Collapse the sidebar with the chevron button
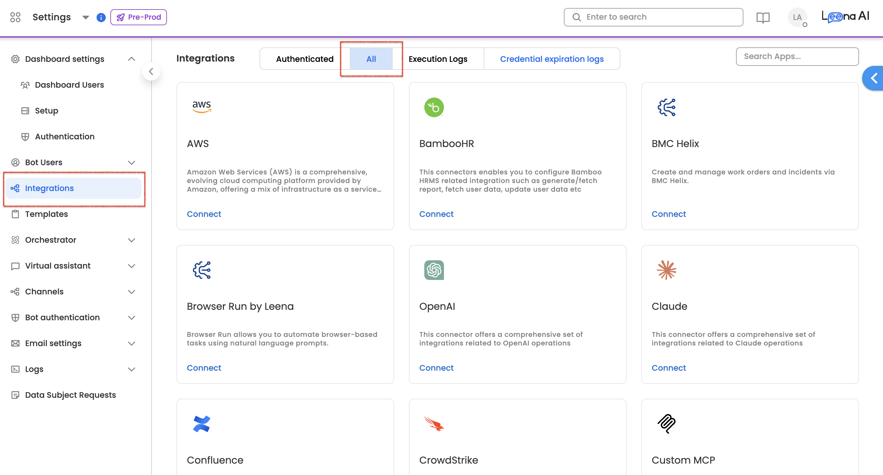Screen dimensions: 883x475 (151, 71)
